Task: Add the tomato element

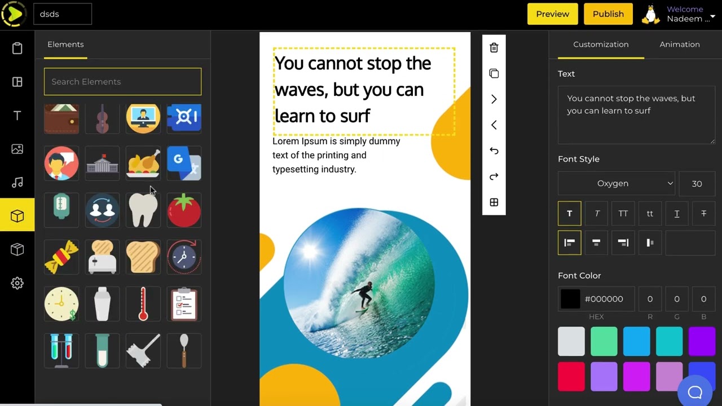Action: 184,210
